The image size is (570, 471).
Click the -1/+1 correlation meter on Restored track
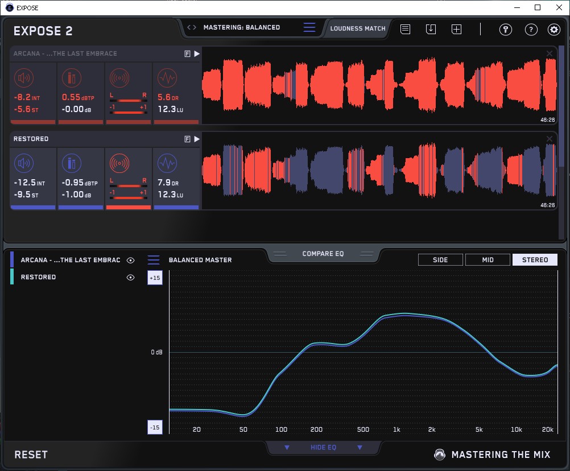click(129, 195)
